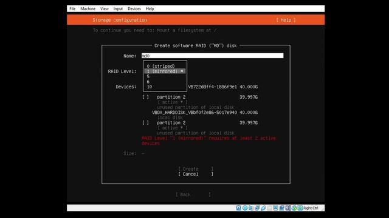Open the active dropdown for the second partition 2

pyautogui.click(x=173, y=128)
